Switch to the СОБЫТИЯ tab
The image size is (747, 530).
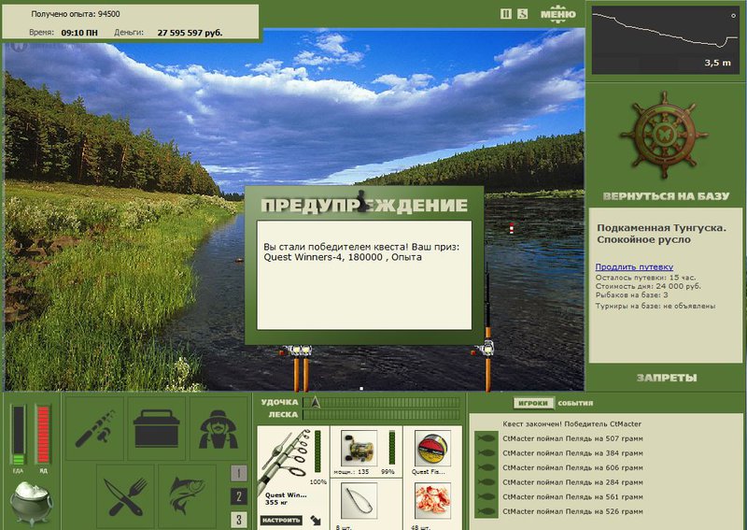(575, 403)
